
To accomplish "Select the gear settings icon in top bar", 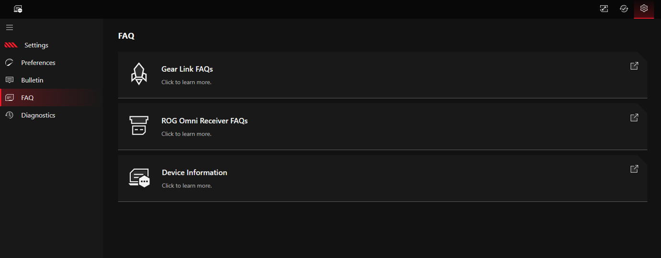I will click(x=644, y=9).
